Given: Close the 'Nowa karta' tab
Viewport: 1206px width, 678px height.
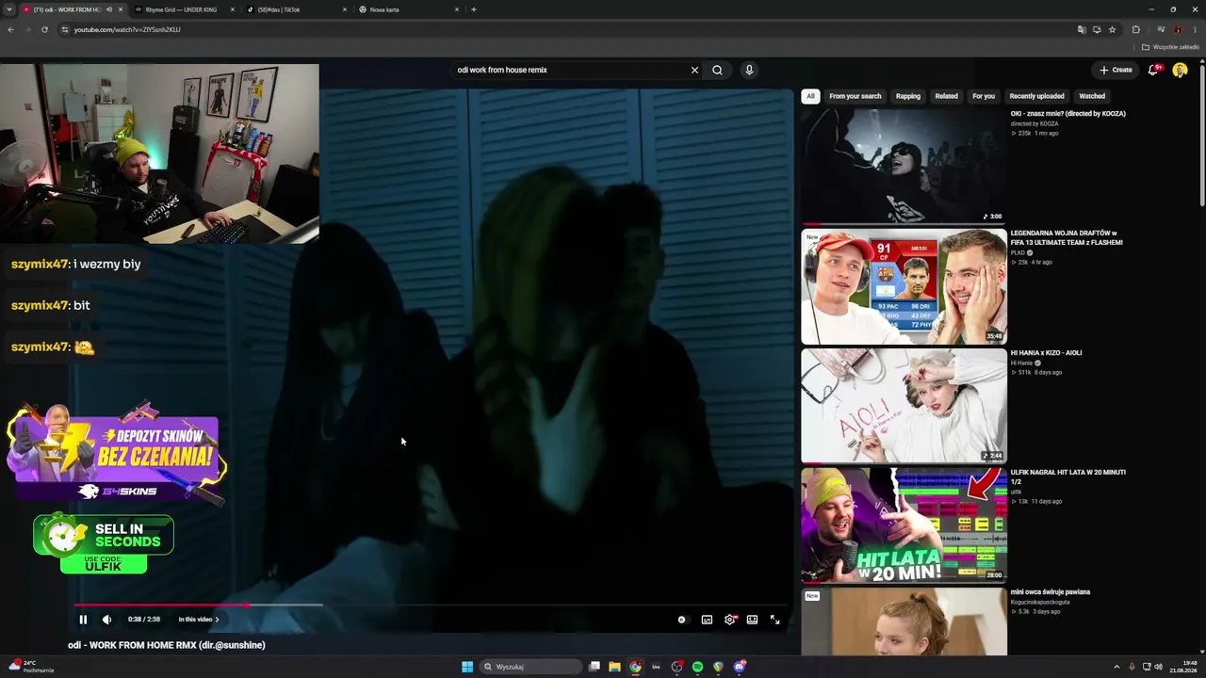Looking at the screenshot, I should click(457, 9).
